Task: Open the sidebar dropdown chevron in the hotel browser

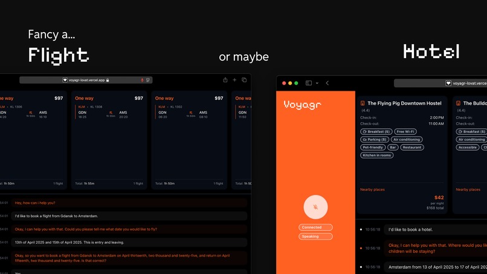Action: (x=317, y=83)
